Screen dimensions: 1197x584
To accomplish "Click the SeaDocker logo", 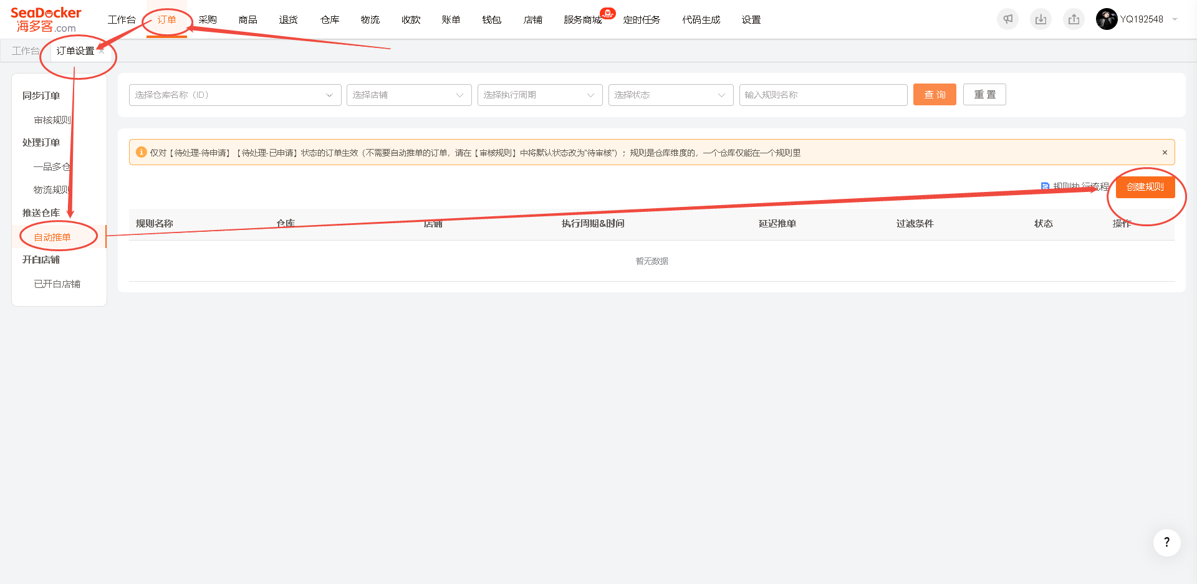I will coord(46,20).
